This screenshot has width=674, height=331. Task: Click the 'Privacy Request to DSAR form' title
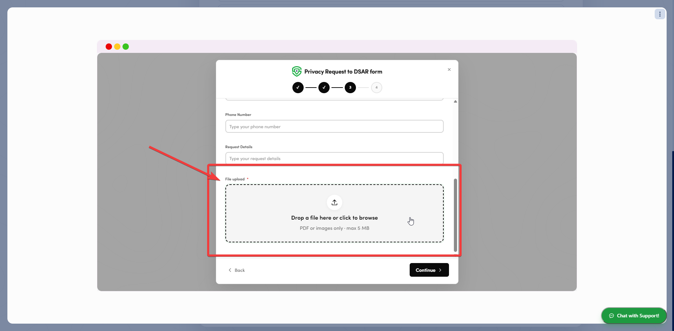(x=343, y=71)
